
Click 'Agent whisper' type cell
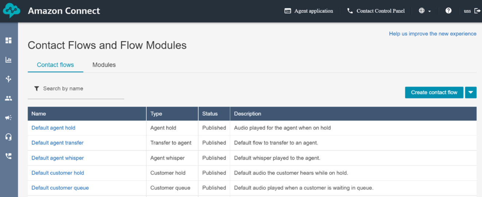click(x=168, y=158)
